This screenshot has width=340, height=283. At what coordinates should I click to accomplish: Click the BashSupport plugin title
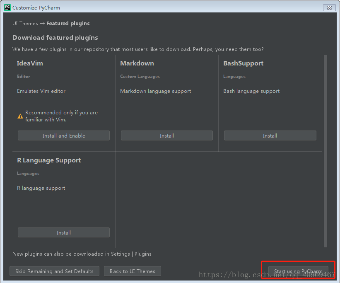(x=243, y=63)
